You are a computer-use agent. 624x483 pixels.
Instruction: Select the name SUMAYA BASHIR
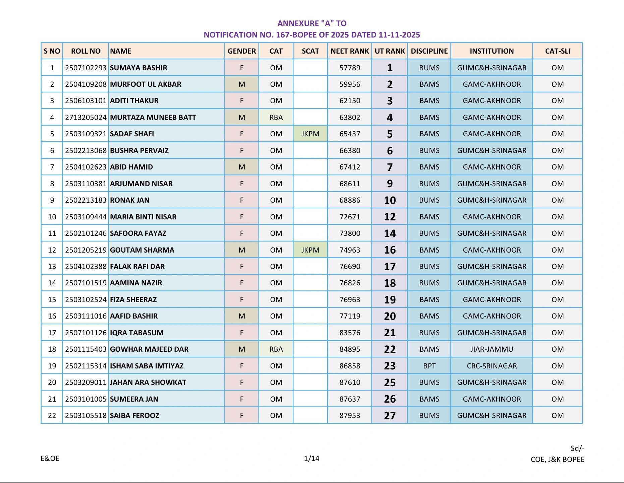tap(138, 68)
